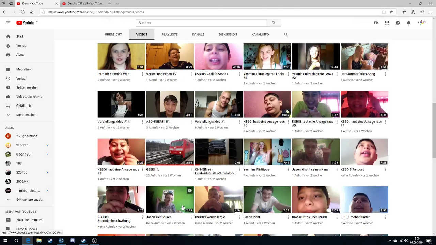This screenshot has height=245, width=436.
Task: Open options menu for GEEEIIIIL video
Action: [191, 169]
